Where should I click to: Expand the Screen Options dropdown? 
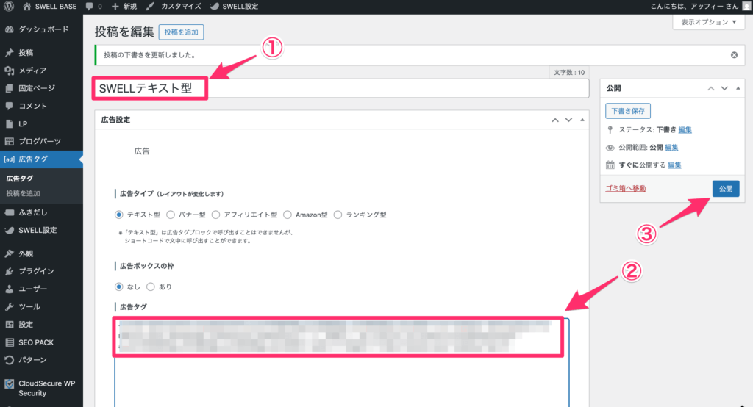[709, 22]
